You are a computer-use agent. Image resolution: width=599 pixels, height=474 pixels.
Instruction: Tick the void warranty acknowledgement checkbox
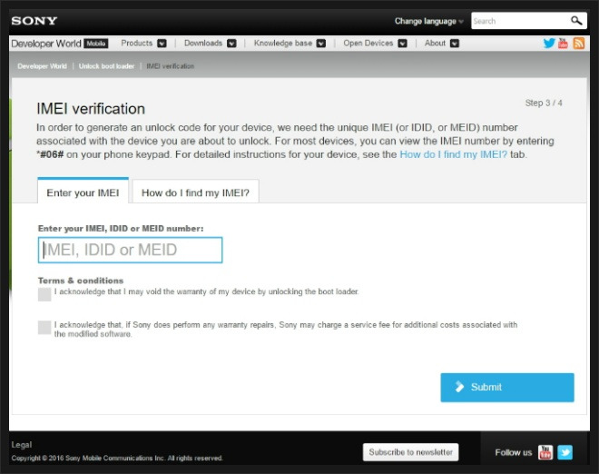44,294
